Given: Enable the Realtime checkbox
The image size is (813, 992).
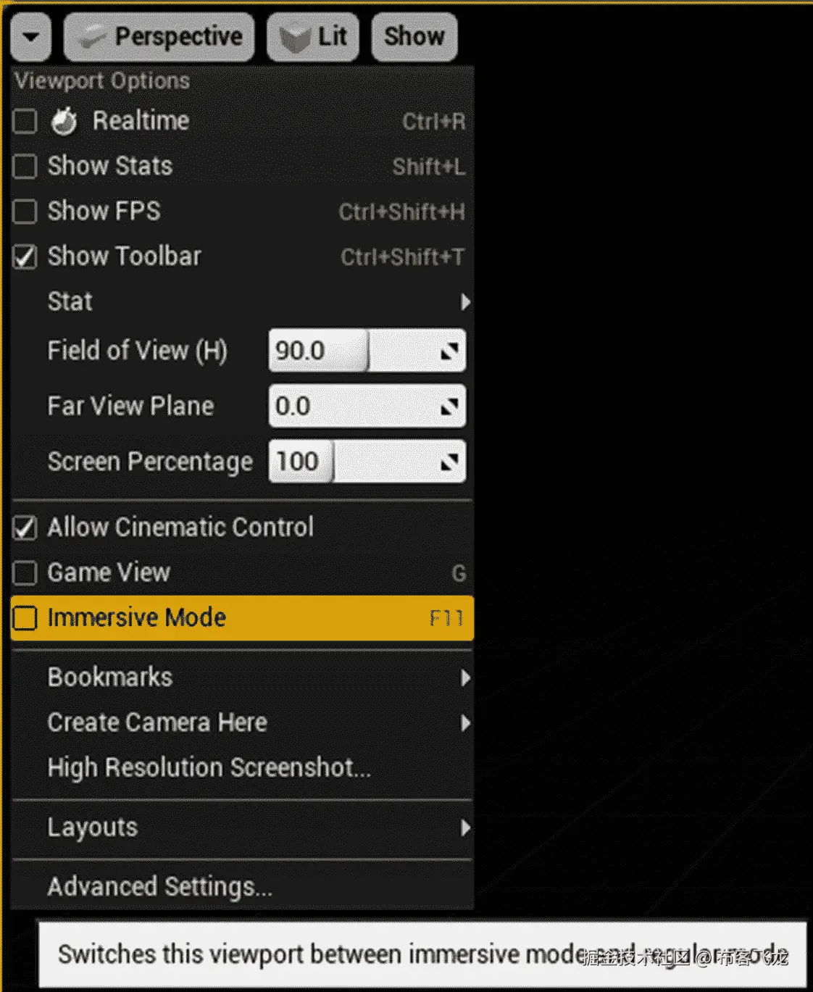Looking at the screenshot, I should click(x=25, y=122).
